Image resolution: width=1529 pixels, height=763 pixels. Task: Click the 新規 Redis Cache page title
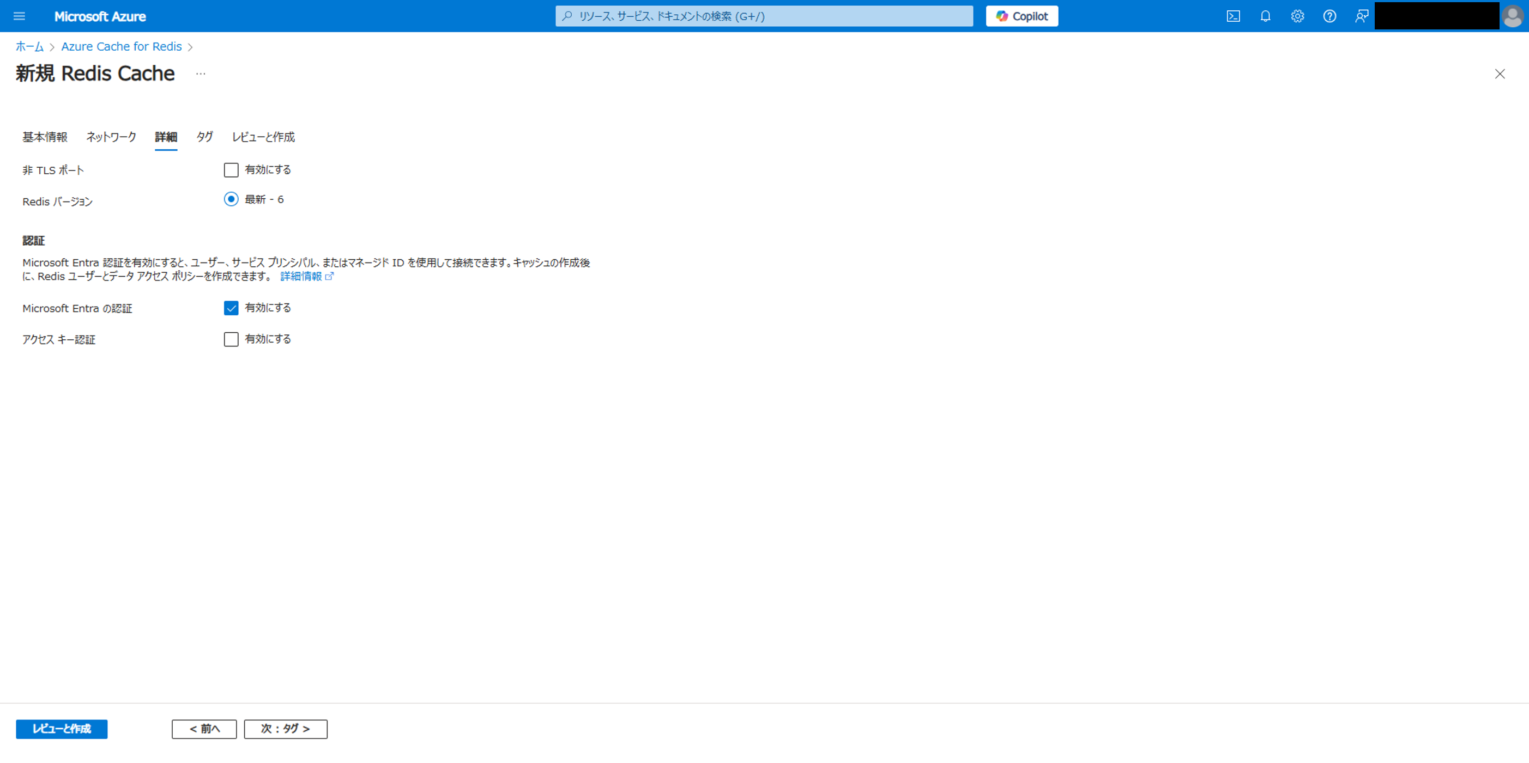point(95,74)
